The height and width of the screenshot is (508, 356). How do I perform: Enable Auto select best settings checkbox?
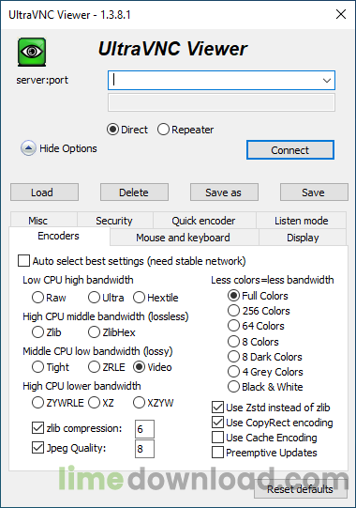24,261
